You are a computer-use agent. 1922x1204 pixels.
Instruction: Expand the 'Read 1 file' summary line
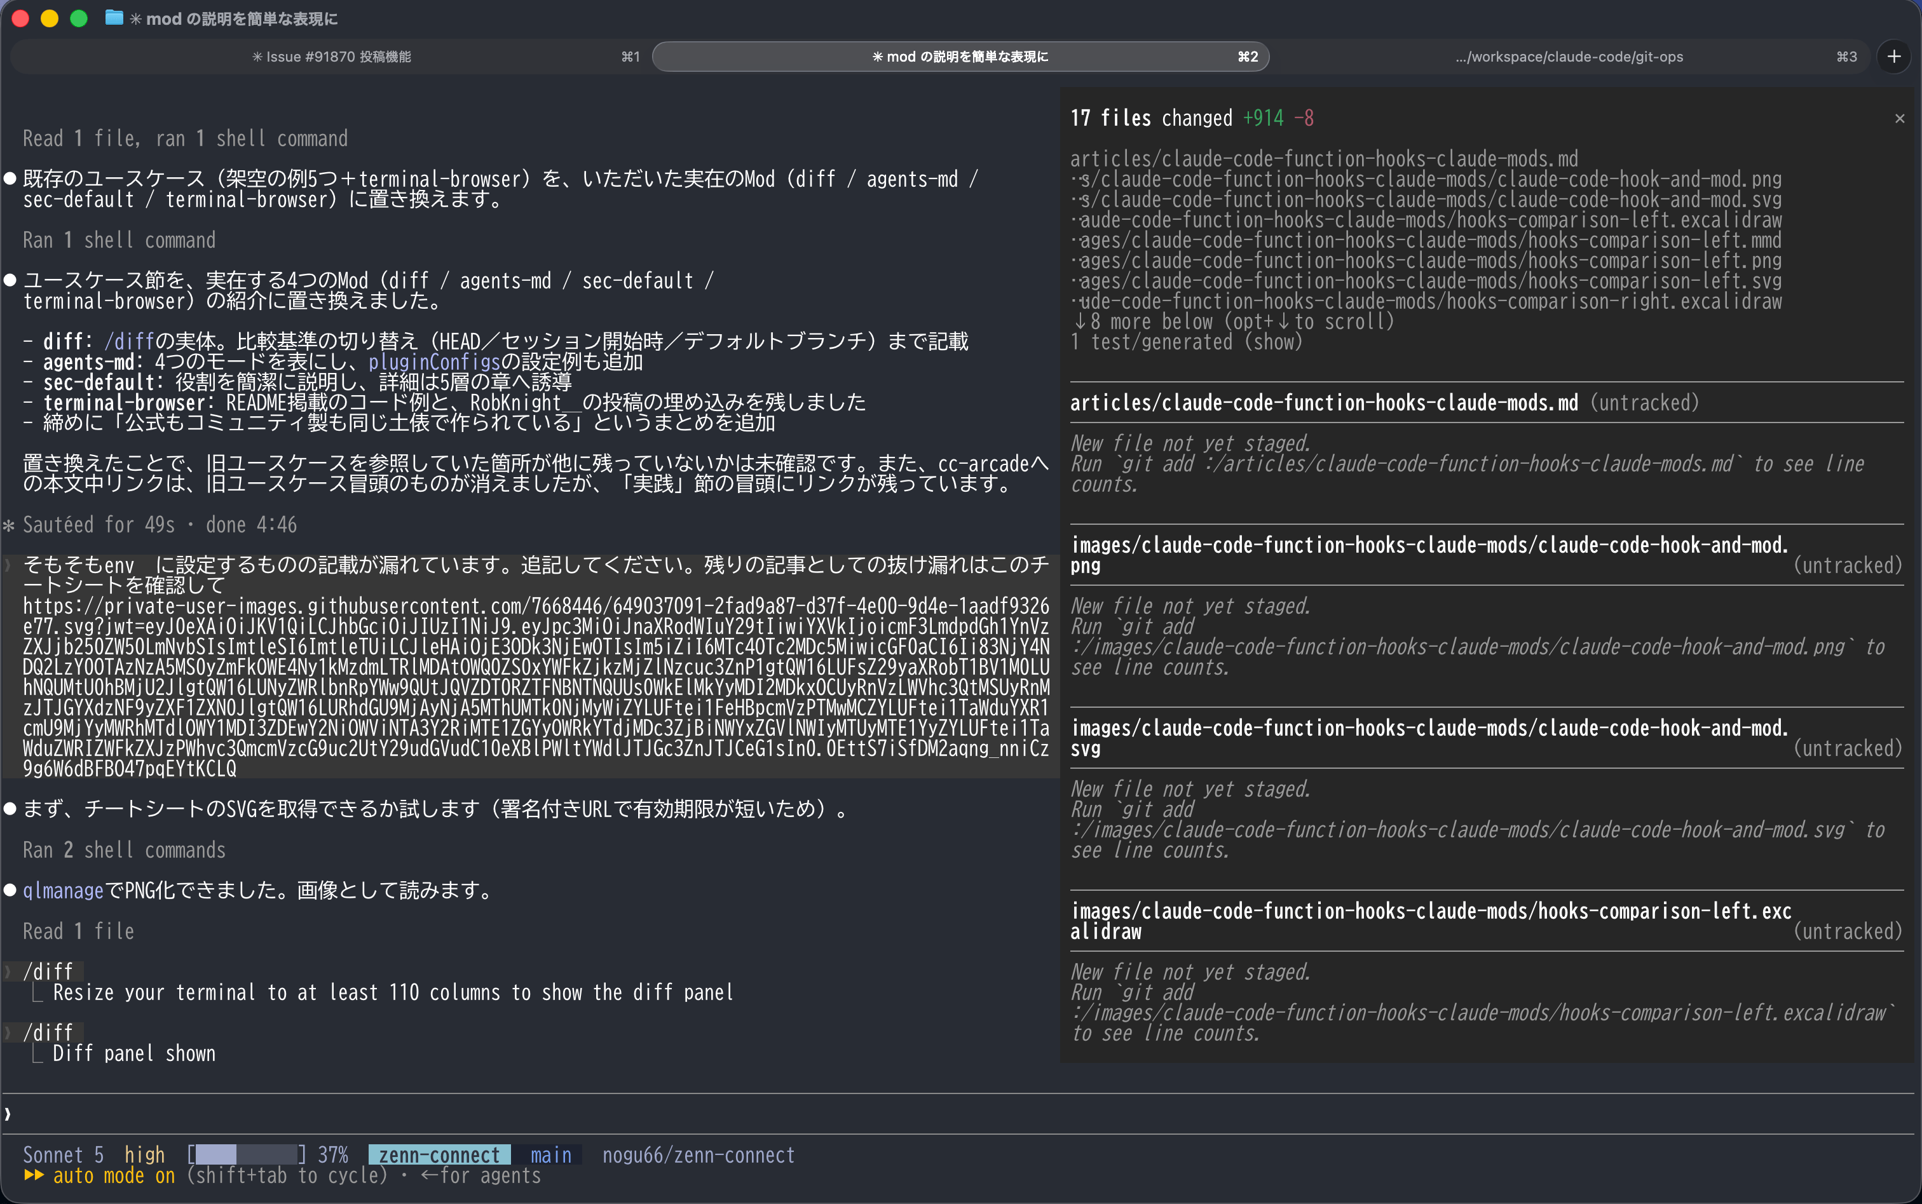79,931
